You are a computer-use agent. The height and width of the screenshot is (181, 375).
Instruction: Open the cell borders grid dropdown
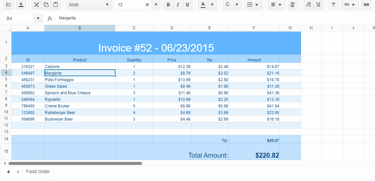253,5
